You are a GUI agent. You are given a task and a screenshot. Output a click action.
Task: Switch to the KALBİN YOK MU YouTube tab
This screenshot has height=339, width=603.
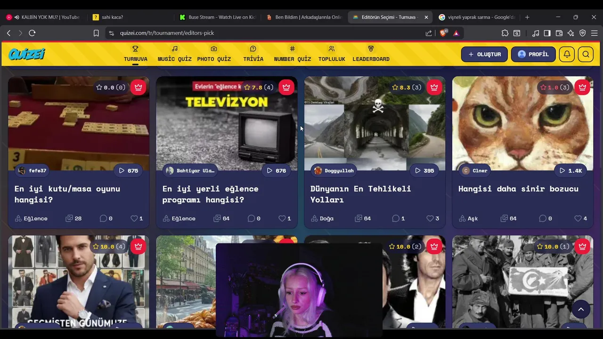click(43, 17)
